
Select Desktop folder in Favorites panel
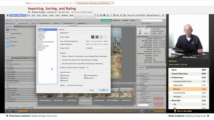[x=8, y=38]
